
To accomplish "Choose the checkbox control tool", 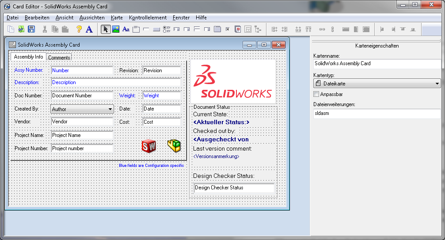I will 228,29.
